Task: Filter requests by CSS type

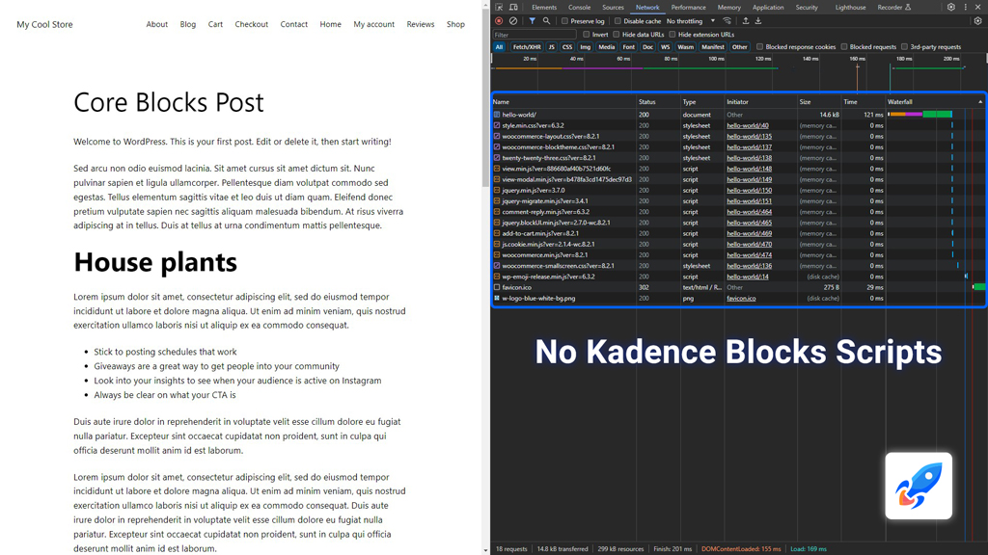Action: tap(567, 46)
